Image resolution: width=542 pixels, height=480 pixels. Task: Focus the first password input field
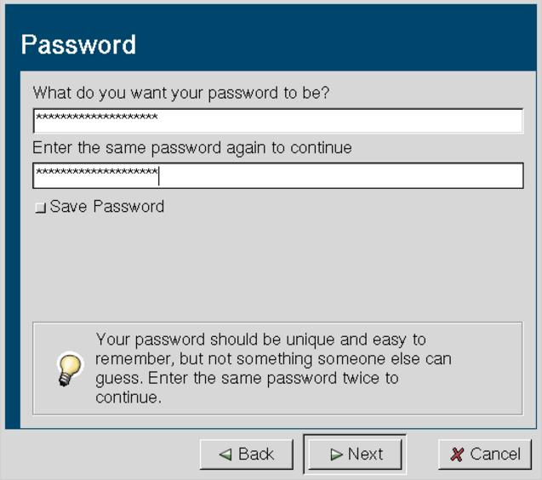[278, 121]
